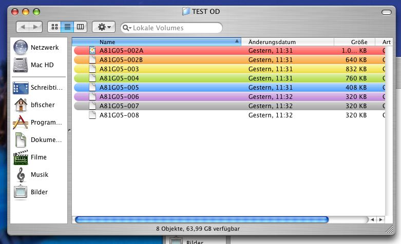Reverse sort order via Name column arrow
Image resolution: width=401 pixels, height=244 pixels.
tap(237, 42)
